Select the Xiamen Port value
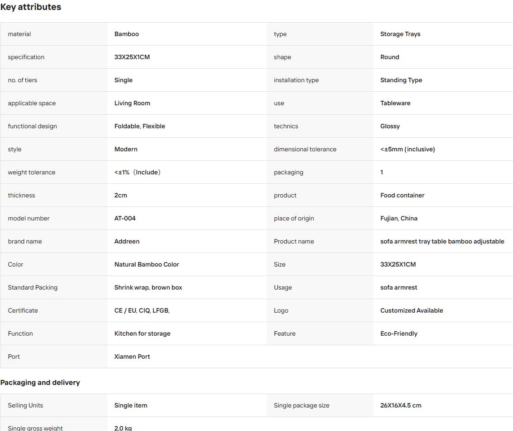The image size is (513, 431). click(132, 356)
